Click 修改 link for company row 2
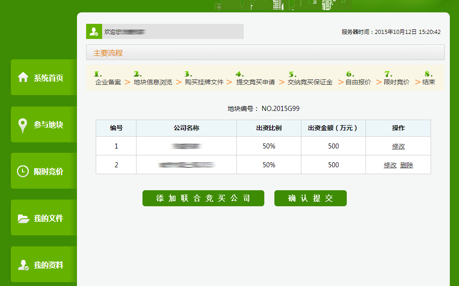 click(390, 165)
